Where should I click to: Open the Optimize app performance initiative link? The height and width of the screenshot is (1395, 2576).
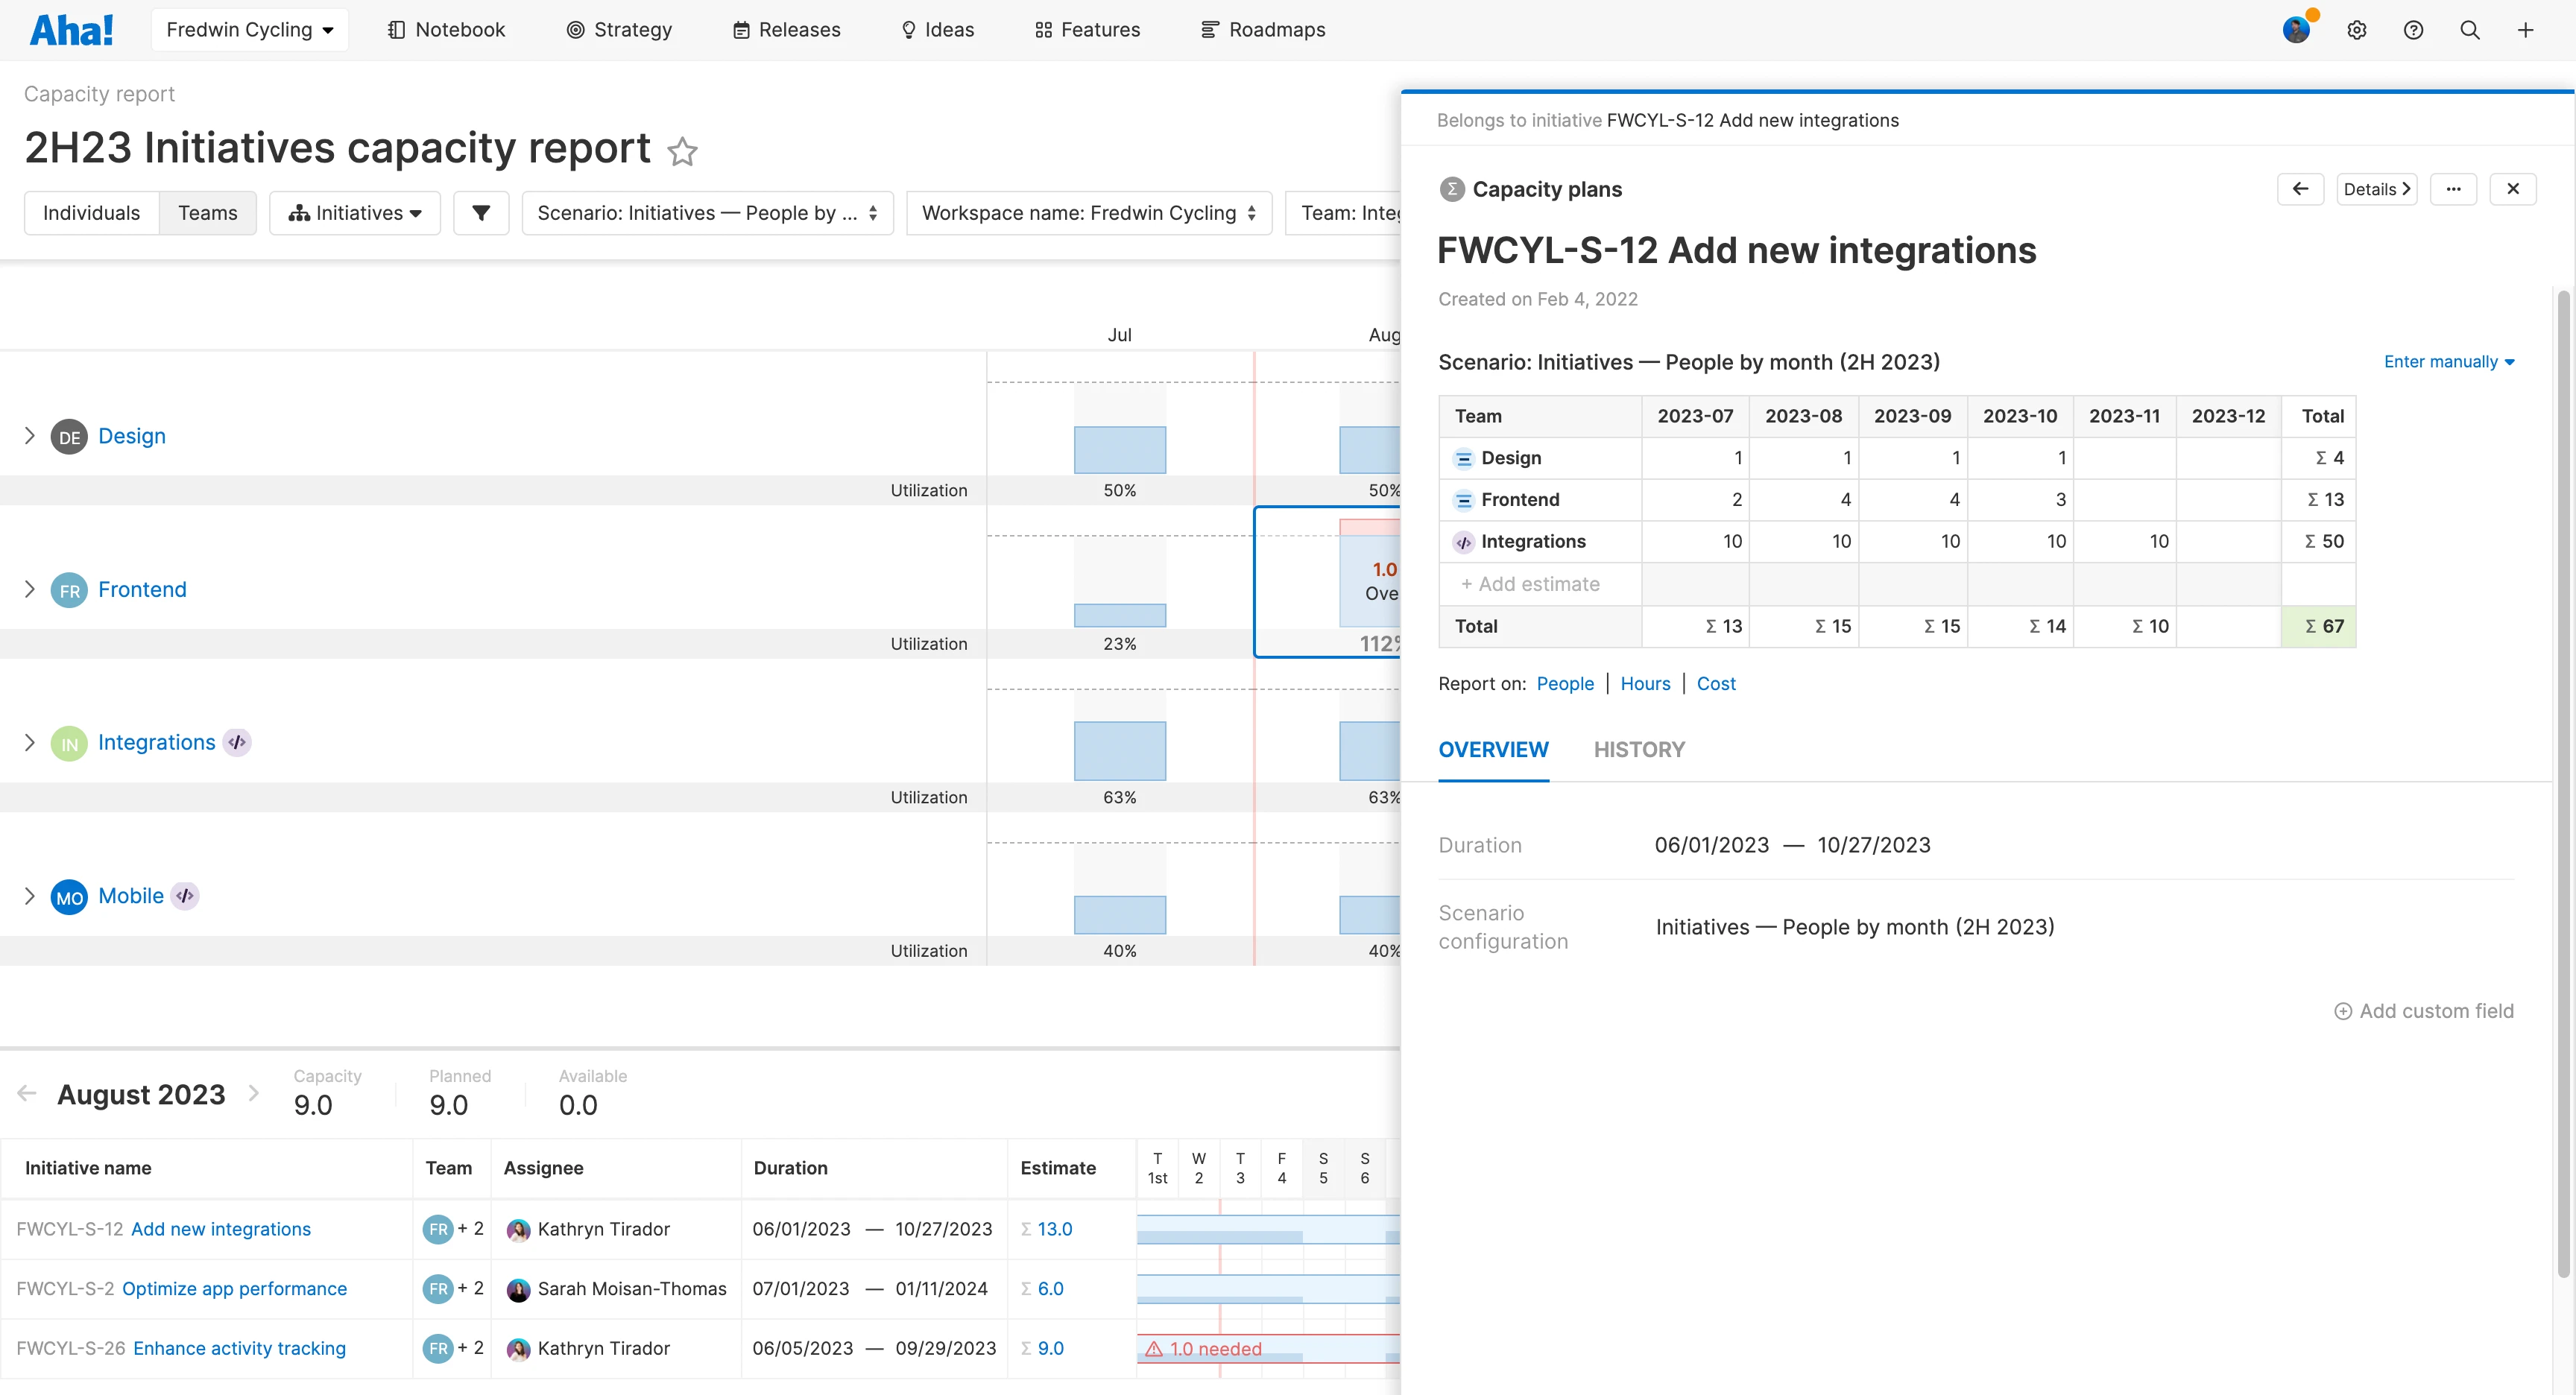[x=234, y=1288]
